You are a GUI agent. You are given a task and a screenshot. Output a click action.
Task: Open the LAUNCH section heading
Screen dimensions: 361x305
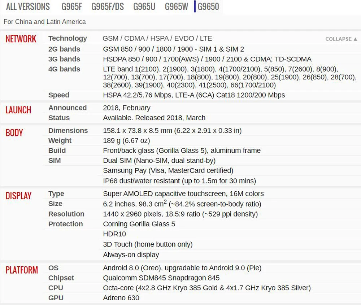pyautogui.click(x=18, y=110)
